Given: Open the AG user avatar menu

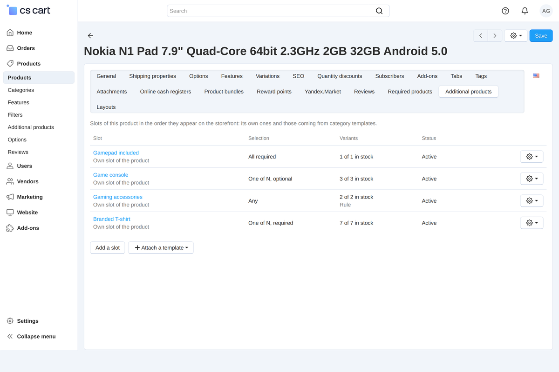Looking at the screenshot, I should point(546,11).
